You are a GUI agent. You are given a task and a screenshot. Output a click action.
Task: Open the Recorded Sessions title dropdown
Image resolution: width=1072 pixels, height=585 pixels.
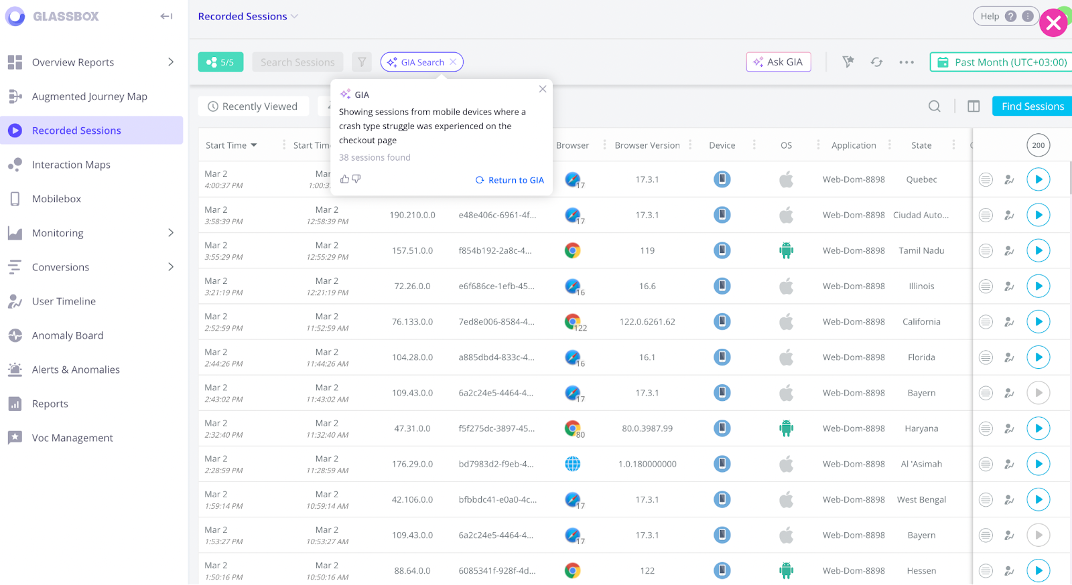point(294,16)
